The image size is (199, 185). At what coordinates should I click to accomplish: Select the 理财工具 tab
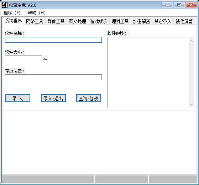click(120, 21)
